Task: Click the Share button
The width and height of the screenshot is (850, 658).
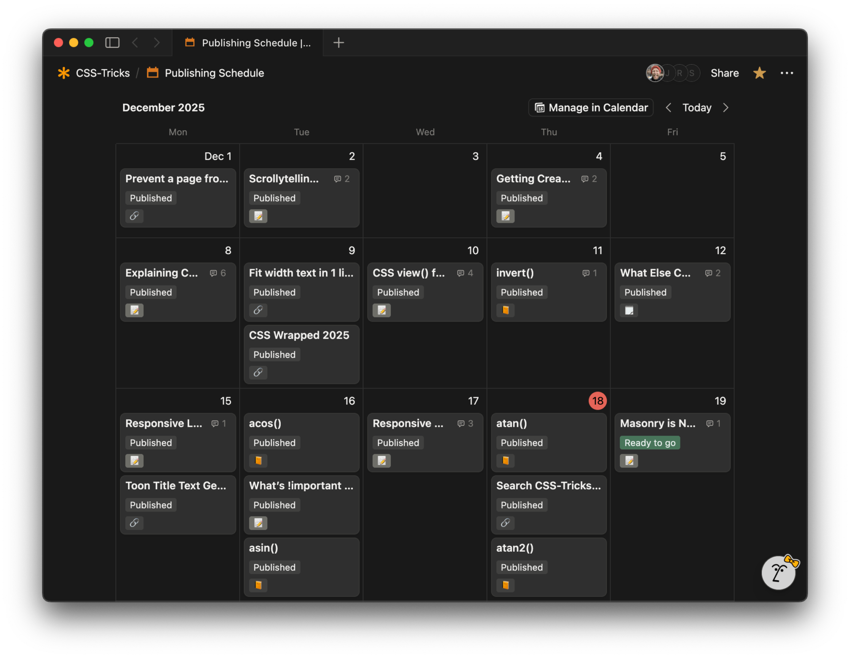Action: (724, 73)
